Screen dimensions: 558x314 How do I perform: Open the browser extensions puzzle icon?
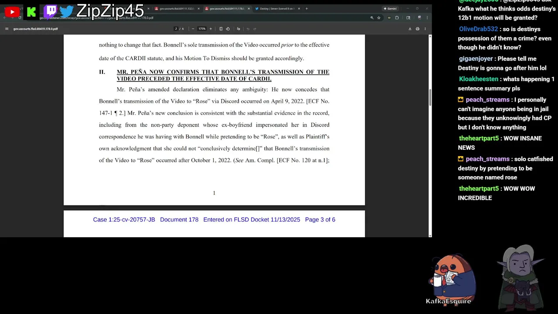(397, 18)
